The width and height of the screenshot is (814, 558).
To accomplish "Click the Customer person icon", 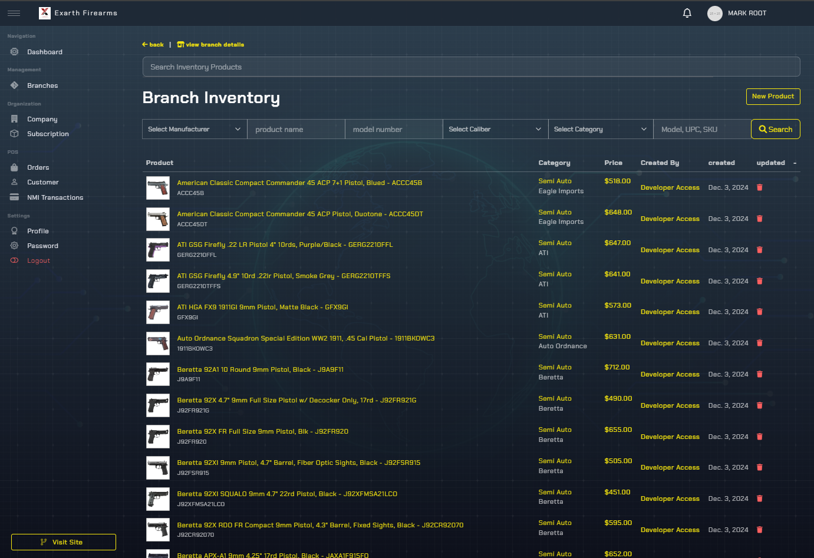I will 14,182.
